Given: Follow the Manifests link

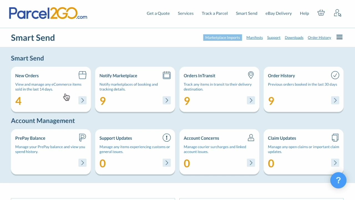Looking at the screenshot, I should pos(255,37).
